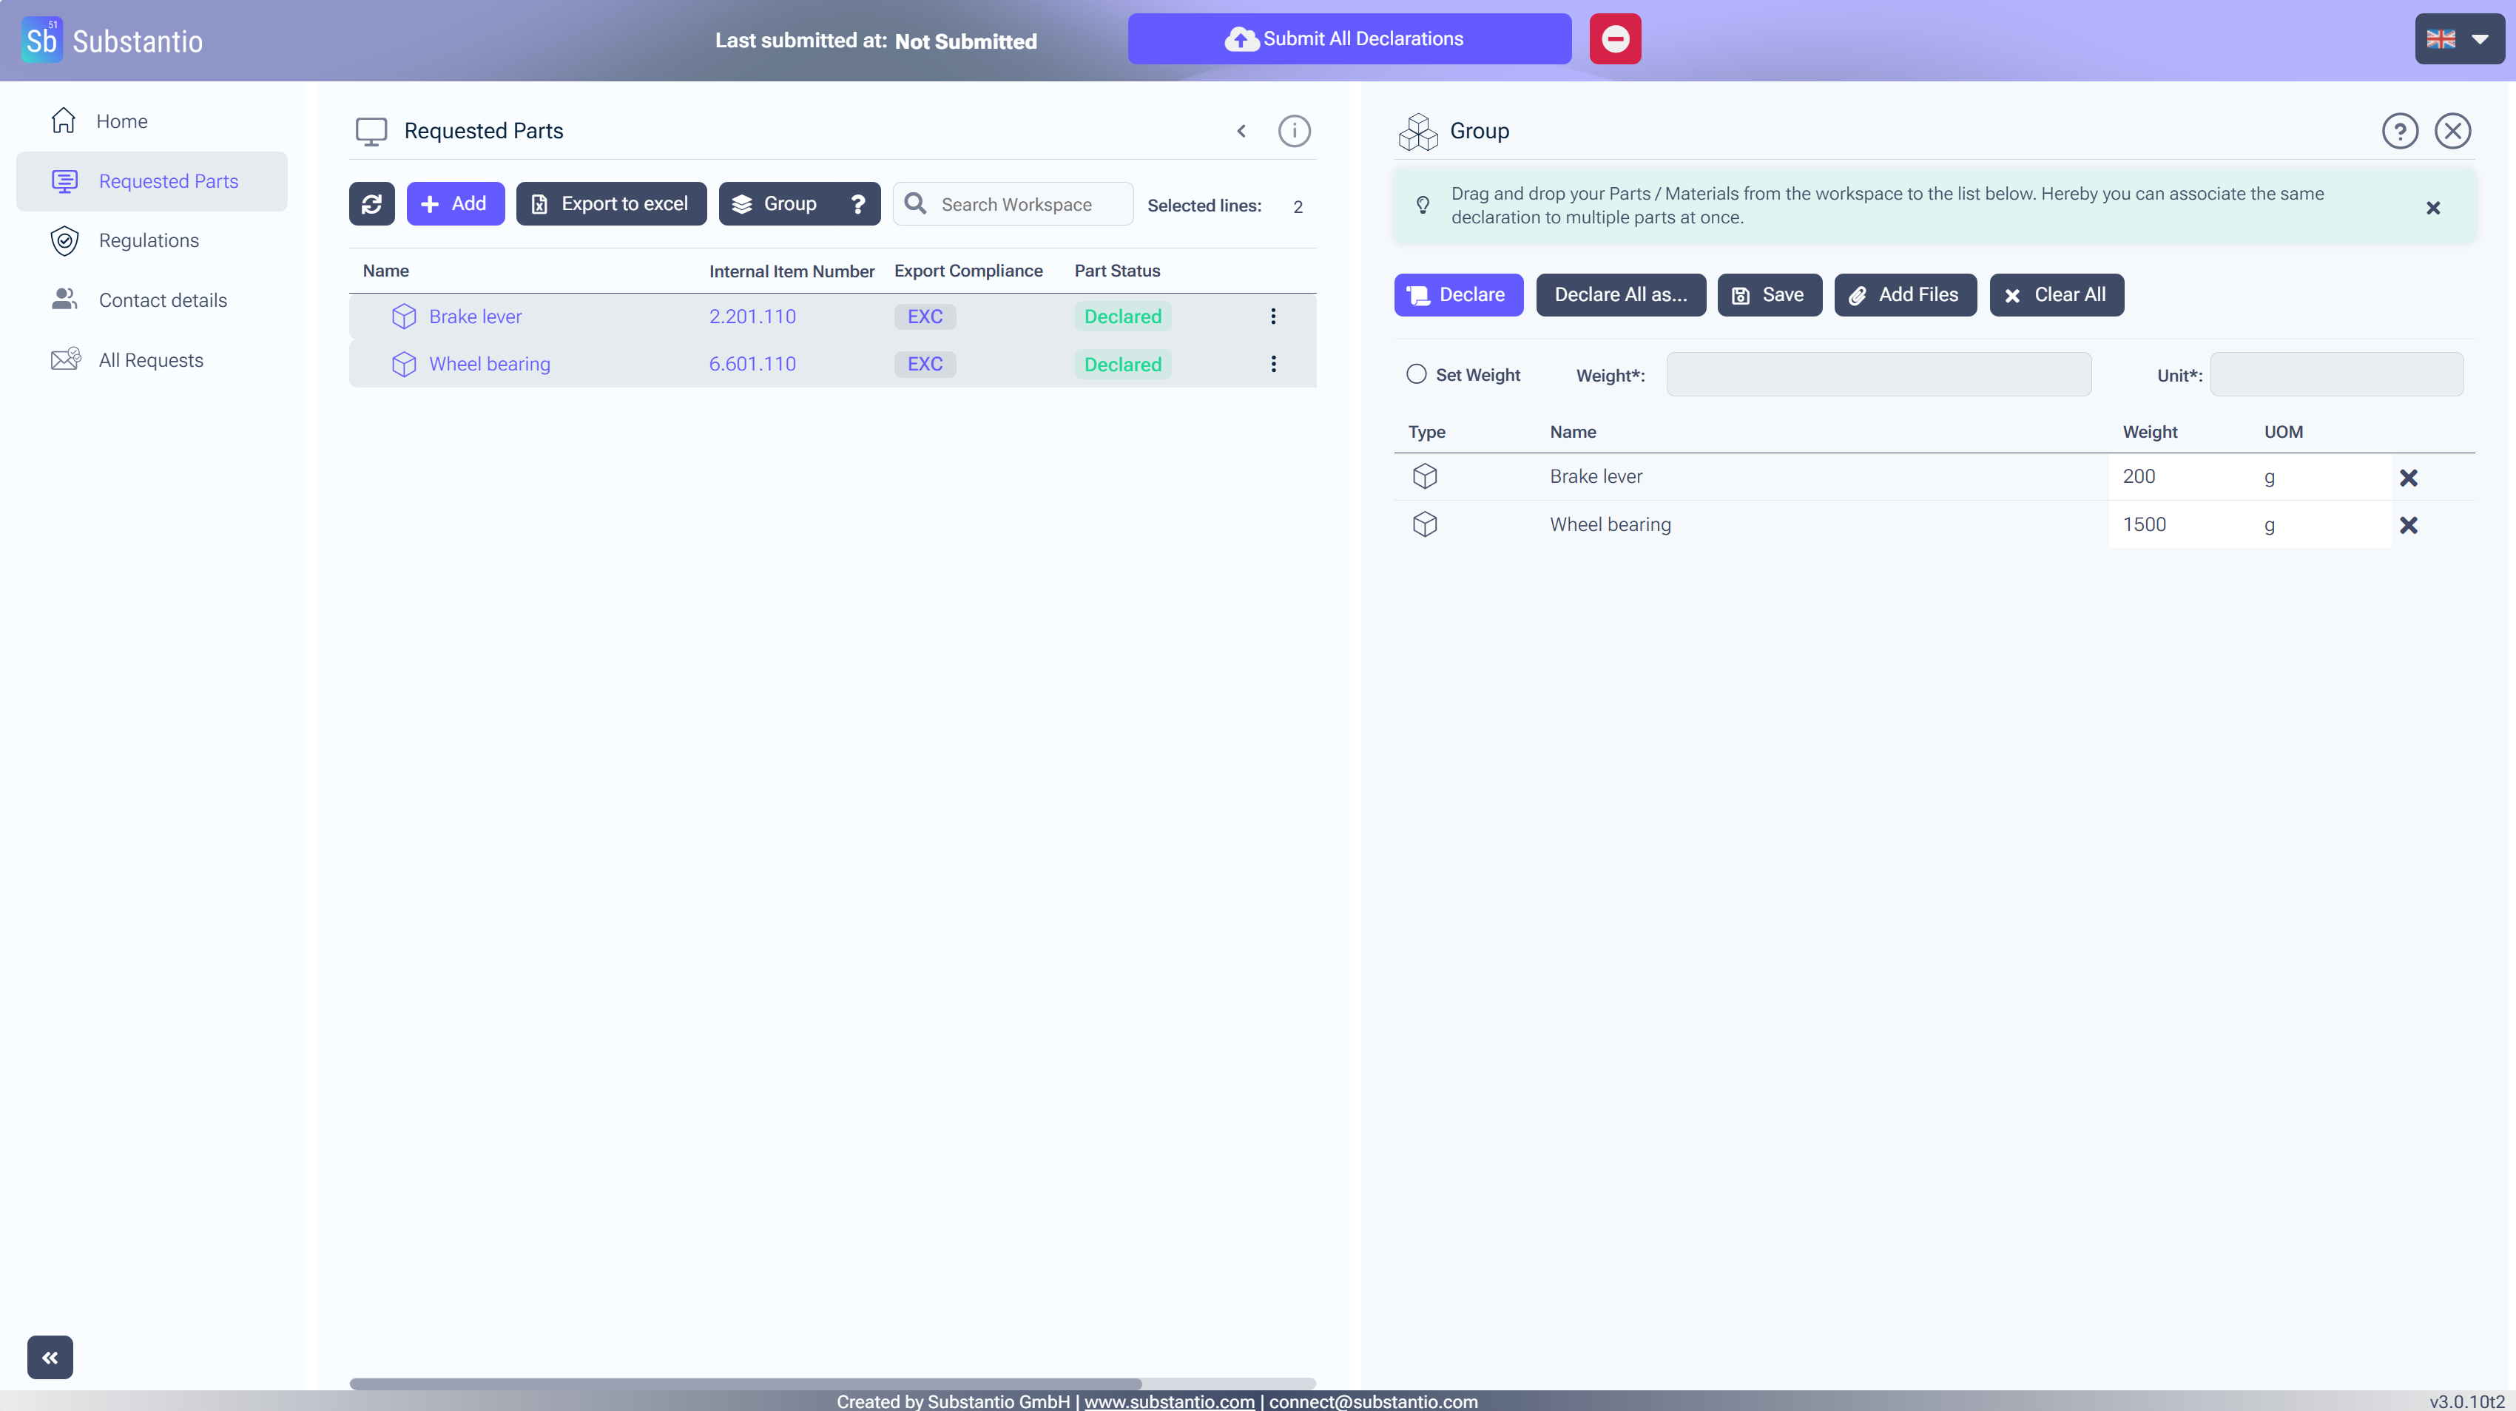The image size is (2516, 1411).
Task: Open the three-dot menu for Wheel bearing
Action: point(1272,363)
